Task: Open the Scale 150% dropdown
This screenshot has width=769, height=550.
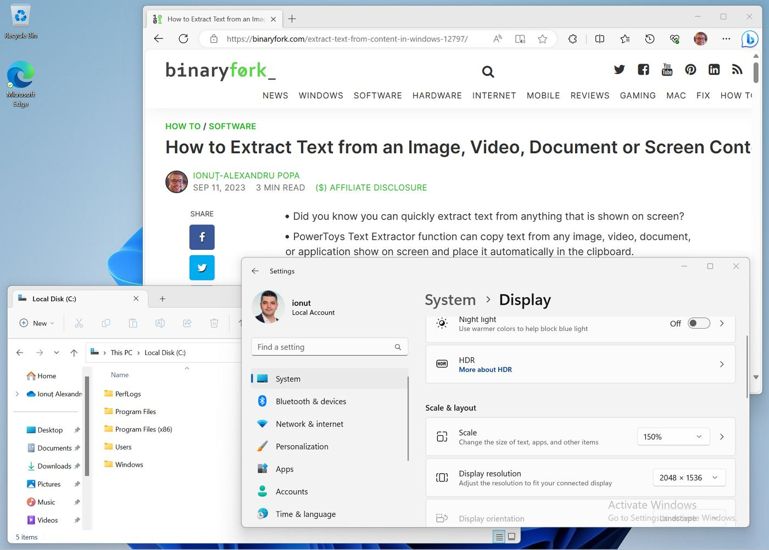Action: pyautogui.click(x=673, y=436)
